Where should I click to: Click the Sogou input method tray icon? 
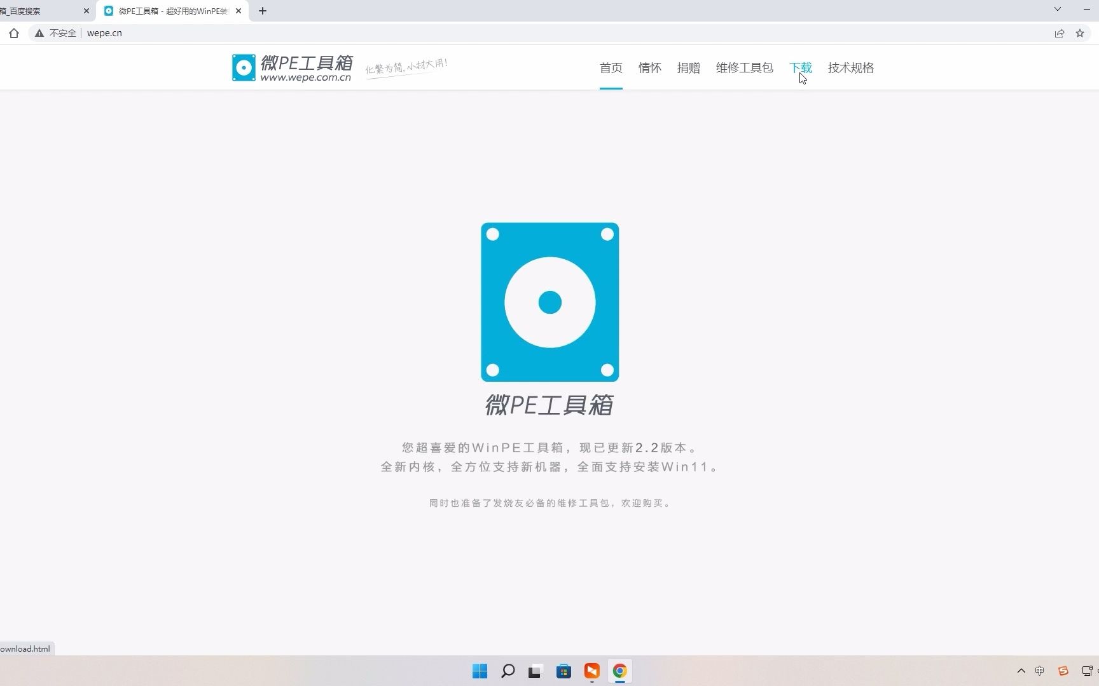1063,671
